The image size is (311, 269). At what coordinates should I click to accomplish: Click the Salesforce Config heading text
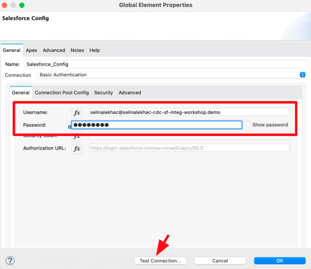(x=25, y=18)
